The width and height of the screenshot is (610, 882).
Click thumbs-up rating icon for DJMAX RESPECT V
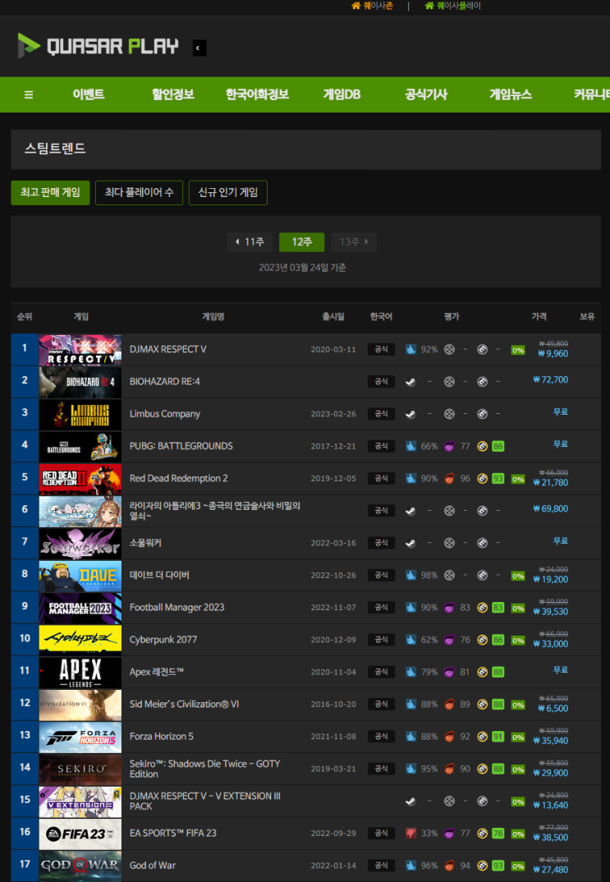point(411,350)
